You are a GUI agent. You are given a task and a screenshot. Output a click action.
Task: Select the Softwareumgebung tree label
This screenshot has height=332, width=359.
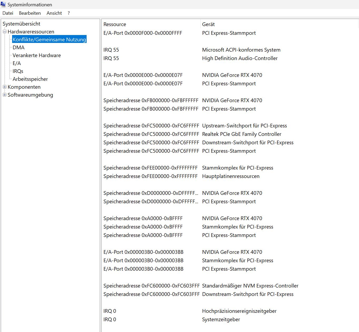tap(30, 95)
